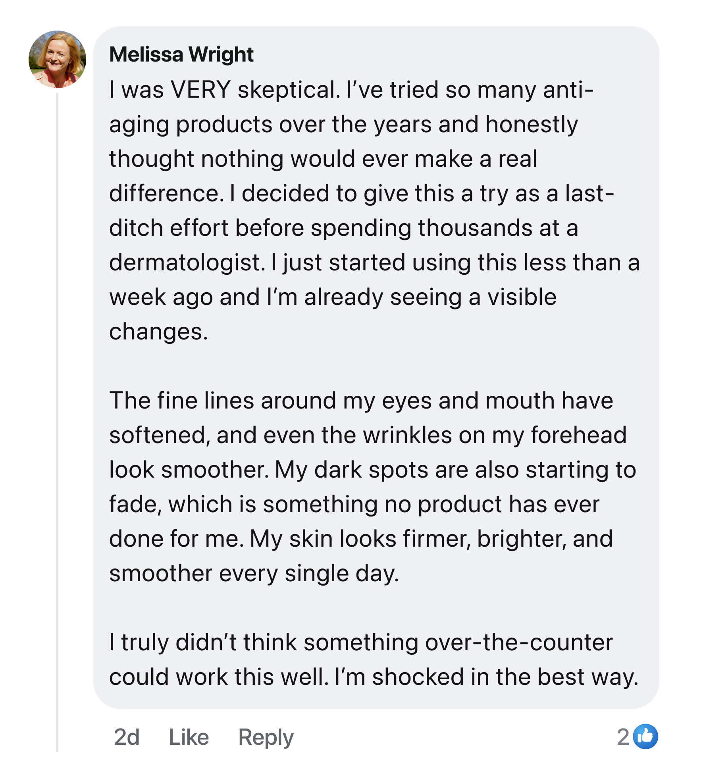The image size is (703, 769).
Task: Click the reaction count number 2
Action: pos(623,737)
